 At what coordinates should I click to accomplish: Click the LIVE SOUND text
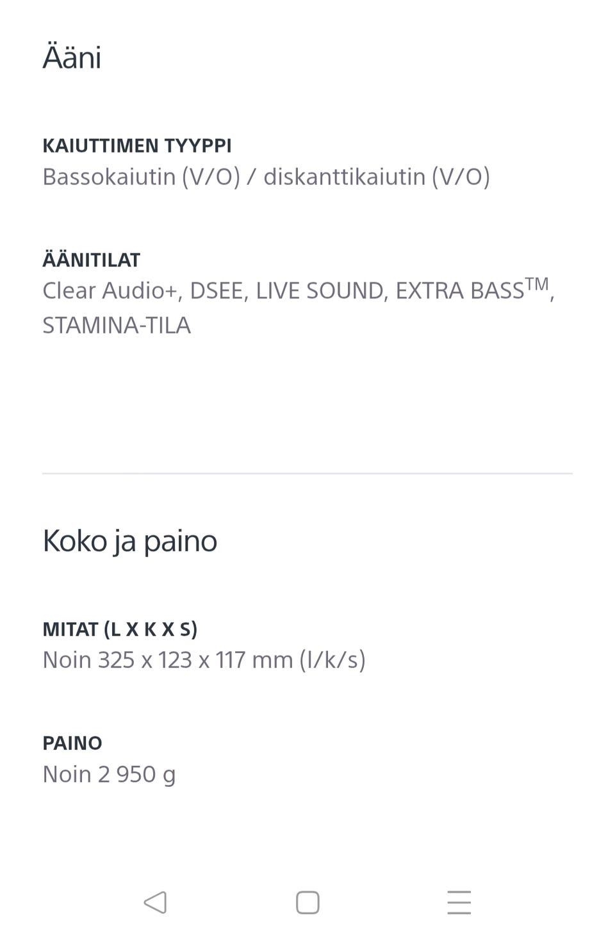click(319, 291)
